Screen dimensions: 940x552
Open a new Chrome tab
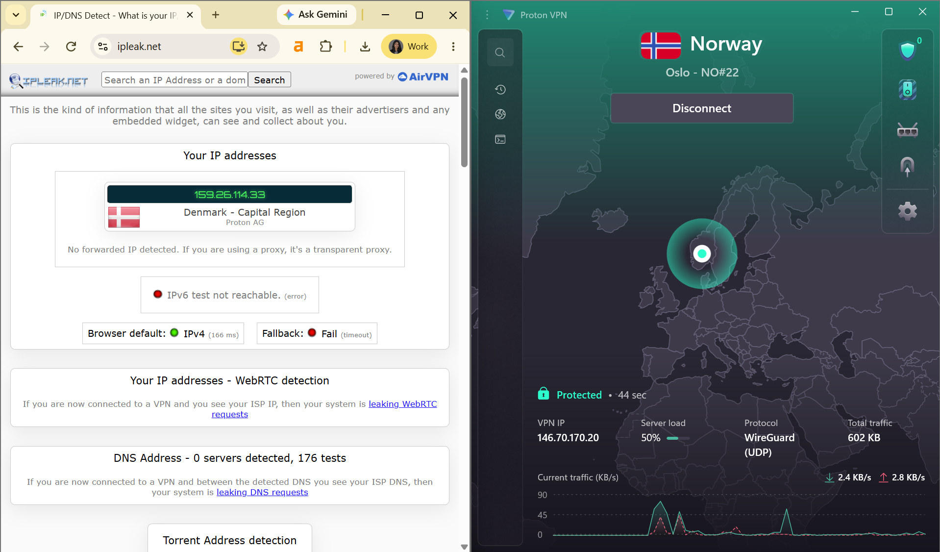[216, 15]
